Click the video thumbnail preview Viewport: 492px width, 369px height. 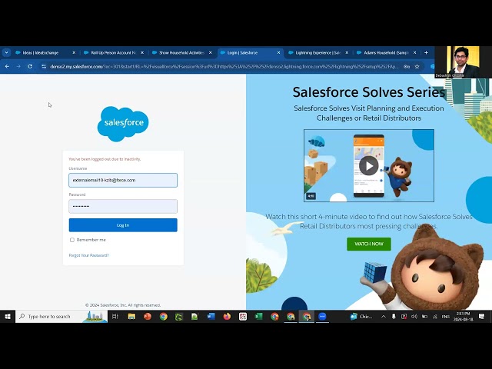tap(369, 165)
